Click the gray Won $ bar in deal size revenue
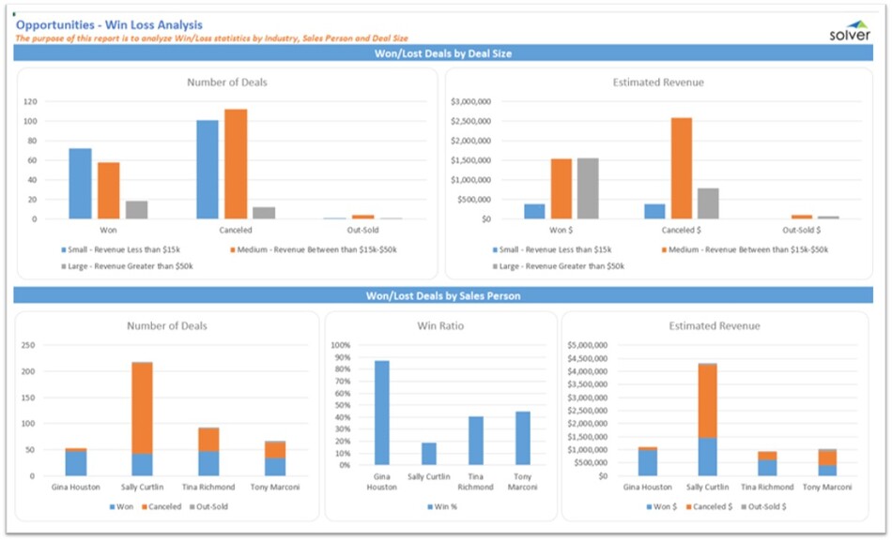 click(587, 188)
